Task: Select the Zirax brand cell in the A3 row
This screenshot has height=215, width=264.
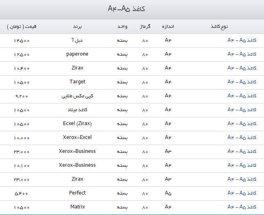Action: pyautogui.click(x=77, y=179)
